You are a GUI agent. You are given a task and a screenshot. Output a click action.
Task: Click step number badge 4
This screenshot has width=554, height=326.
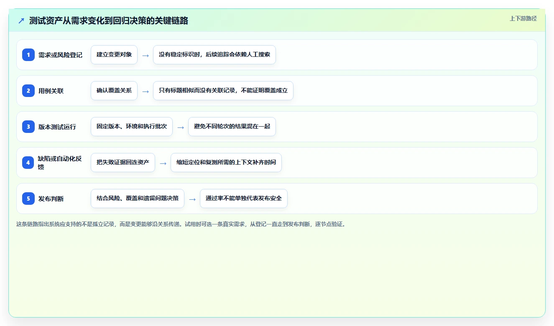(28, 162)
